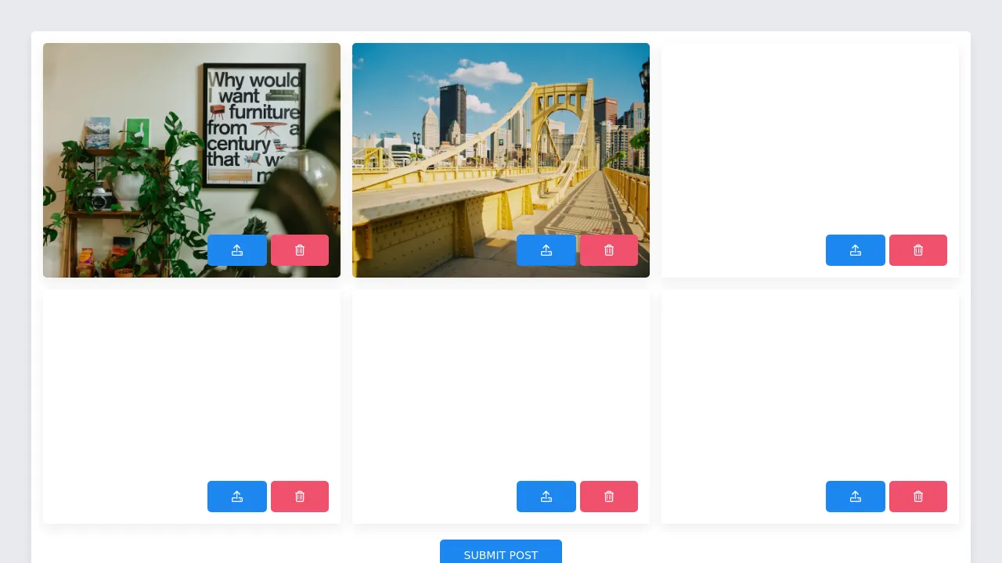This screenshot has height=563, width=1002.
Task: Delete the plant and poster photo
Action: (x=300, y=250)
